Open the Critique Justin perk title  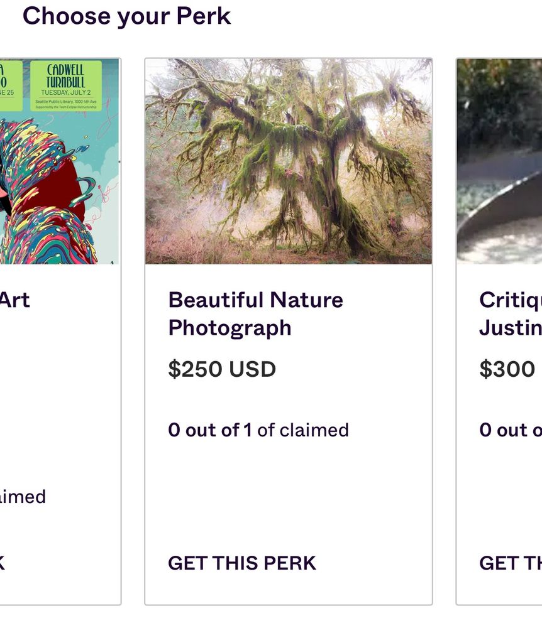tap(509, 313)
